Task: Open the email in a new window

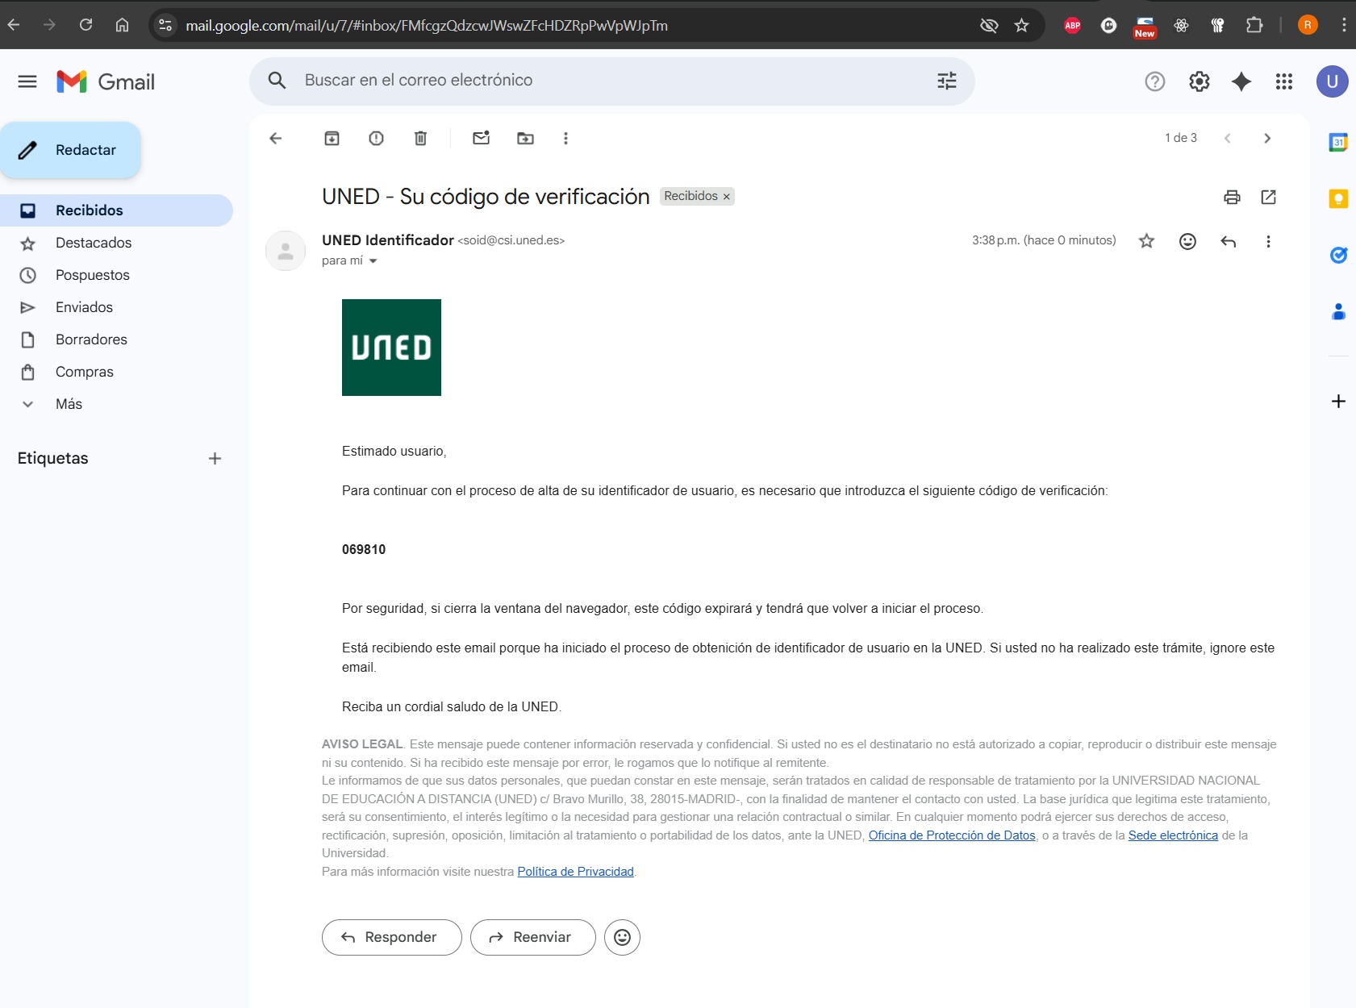Action: coord(1268,197)
